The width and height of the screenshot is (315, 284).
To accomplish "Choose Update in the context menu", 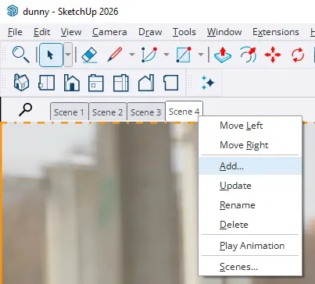I will click(x=250, y=186).
